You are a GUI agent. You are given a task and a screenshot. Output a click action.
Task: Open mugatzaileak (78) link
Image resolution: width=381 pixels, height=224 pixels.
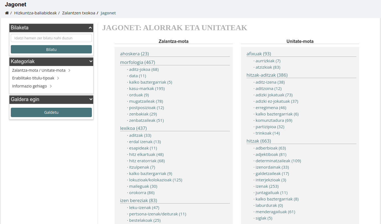coord(146,101)
